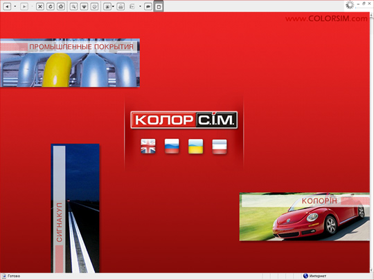Click the vertical scrollbar up arrow
Viewport: 374px width, 280px height.
(x=372, y=15)
